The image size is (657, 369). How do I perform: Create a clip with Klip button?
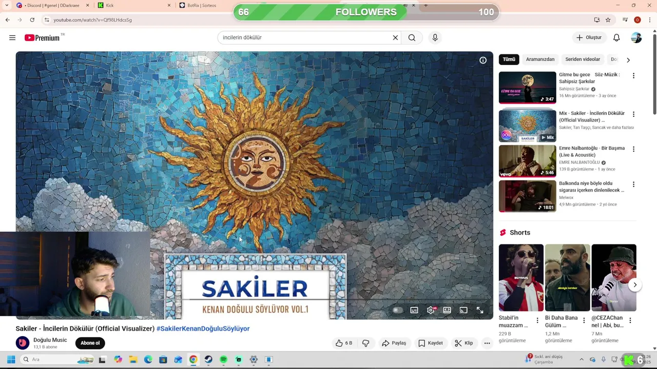(x=463, y=343)
